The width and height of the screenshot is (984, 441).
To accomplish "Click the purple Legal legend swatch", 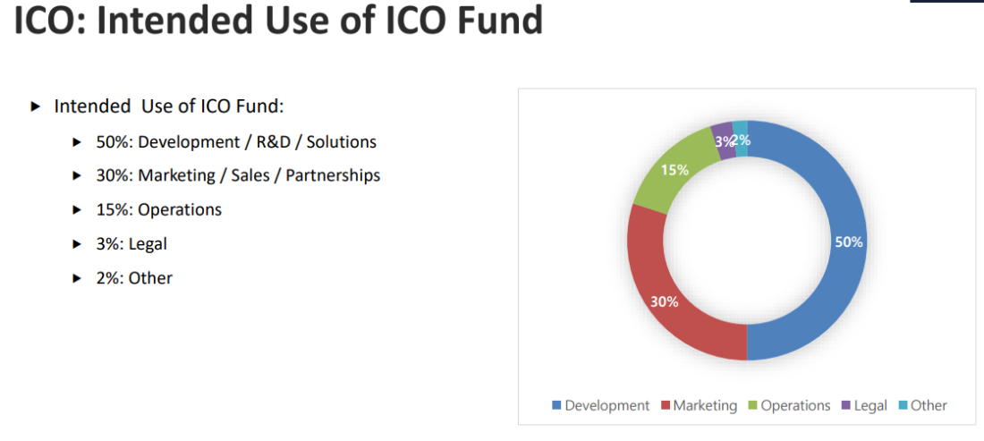I will click(x=846, y=406).
